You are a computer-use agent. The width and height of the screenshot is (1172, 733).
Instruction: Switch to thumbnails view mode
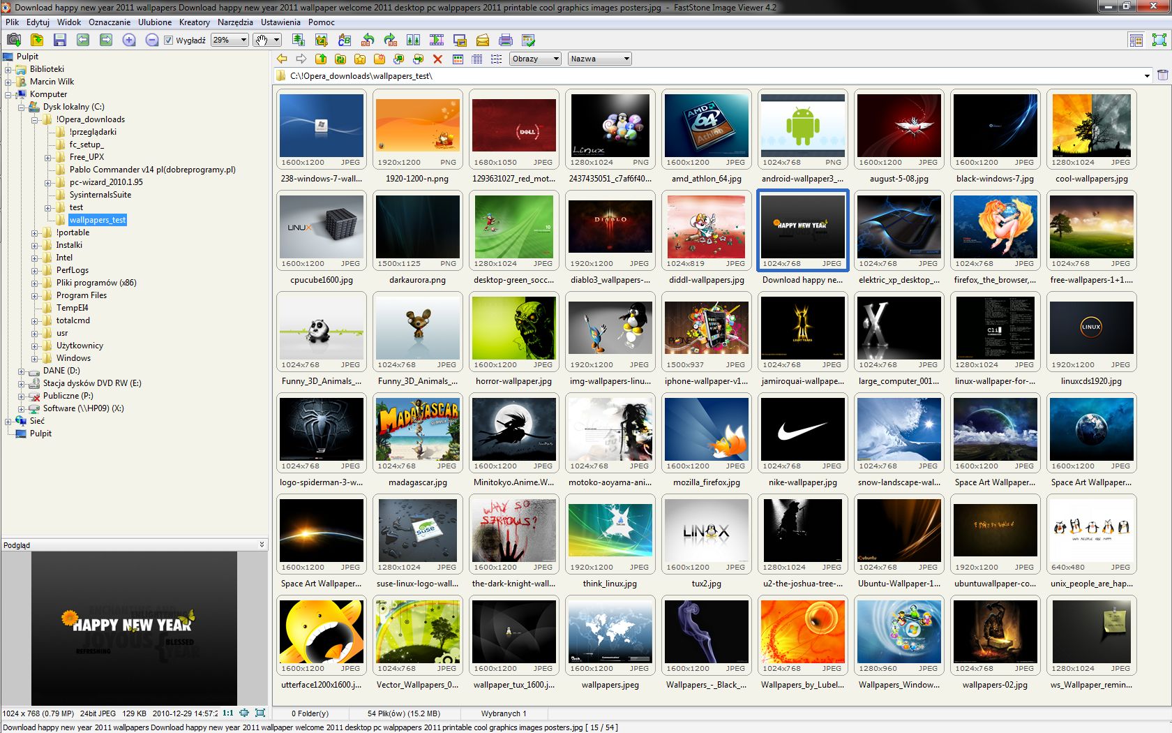pos(458,59)
